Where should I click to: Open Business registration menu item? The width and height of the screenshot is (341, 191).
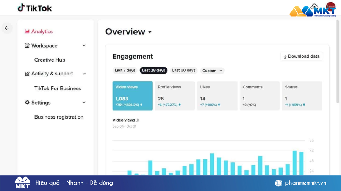[x=59, y=117]
